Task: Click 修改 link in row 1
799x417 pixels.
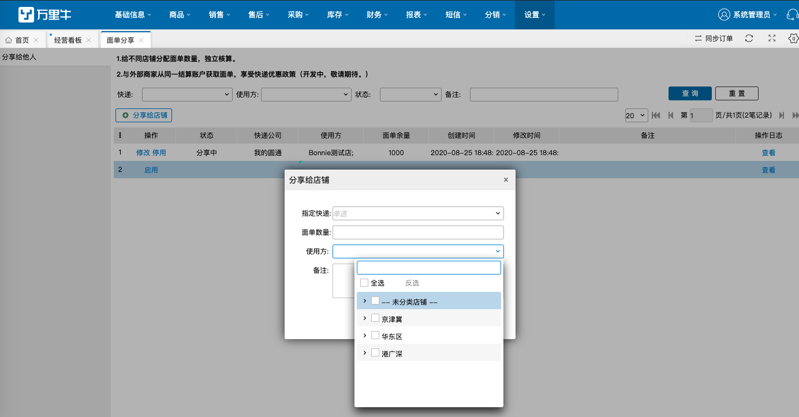Action: coord(143,153)
